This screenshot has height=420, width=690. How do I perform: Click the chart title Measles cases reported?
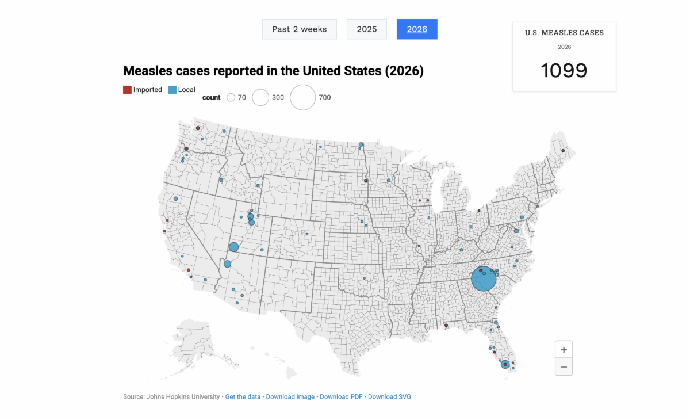pyautogui.click(x=273, y=71)
